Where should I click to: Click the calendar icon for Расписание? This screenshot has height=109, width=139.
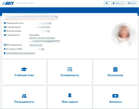tap(115, 69)
